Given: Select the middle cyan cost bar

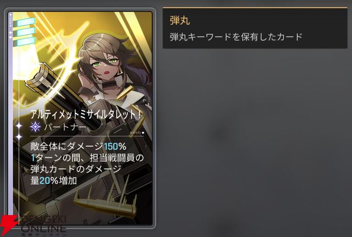Looking at the screenshot, I should [x=26, y=32].
